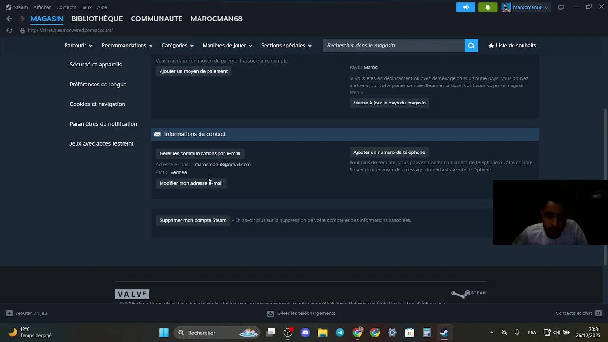Click Gérer les communications par e-mail
Screen dimensions: 608x342
[200, 153]
